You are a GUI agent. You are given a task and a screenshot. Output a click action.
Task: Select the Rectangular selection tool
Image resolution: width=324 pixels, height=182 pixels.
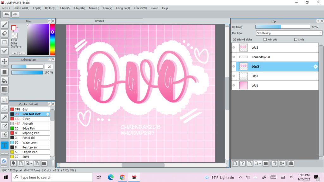tap(4, 100)
